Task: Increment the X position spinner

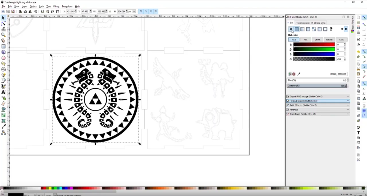Action: (76, 11)
